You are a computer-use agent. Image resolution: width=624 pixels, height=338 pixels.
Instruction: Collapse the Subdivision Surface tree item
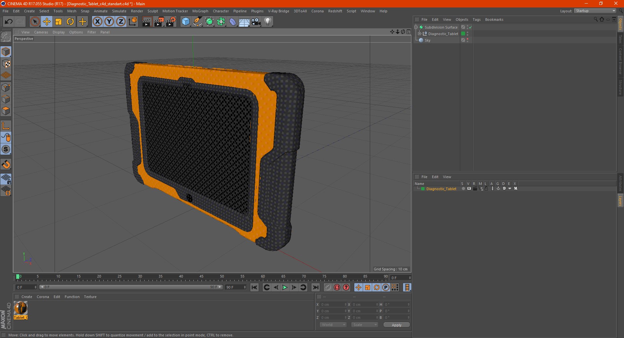416,27
